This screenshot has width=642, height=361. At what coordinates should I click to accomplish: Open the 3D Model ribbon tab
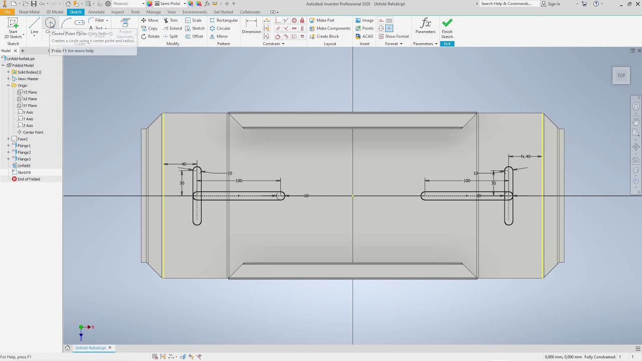coord(55,12)
